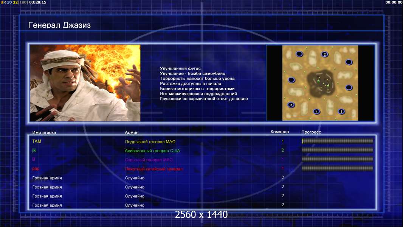403x227 pixels.
Task: Click start position 3 marker on minimap
Action: (291, 105)
